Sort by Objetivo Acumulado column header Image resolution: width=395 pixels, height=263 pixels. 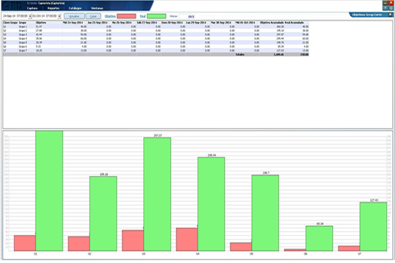pyautogui.click(x=271, y=22)
